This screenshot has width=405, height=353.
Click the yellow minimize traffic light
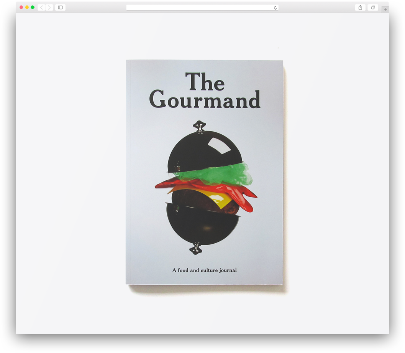point(27,7)
